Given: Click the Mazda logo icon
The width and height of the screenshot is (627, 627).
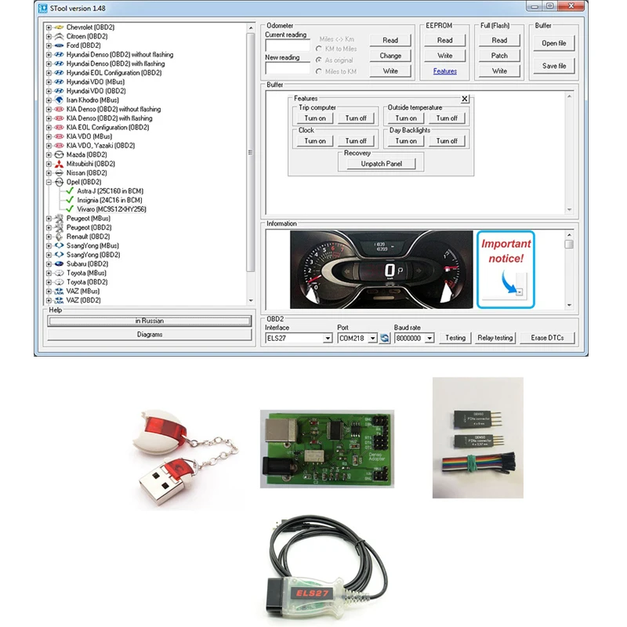Looking at the screenshot, I should tap(59, 154).
